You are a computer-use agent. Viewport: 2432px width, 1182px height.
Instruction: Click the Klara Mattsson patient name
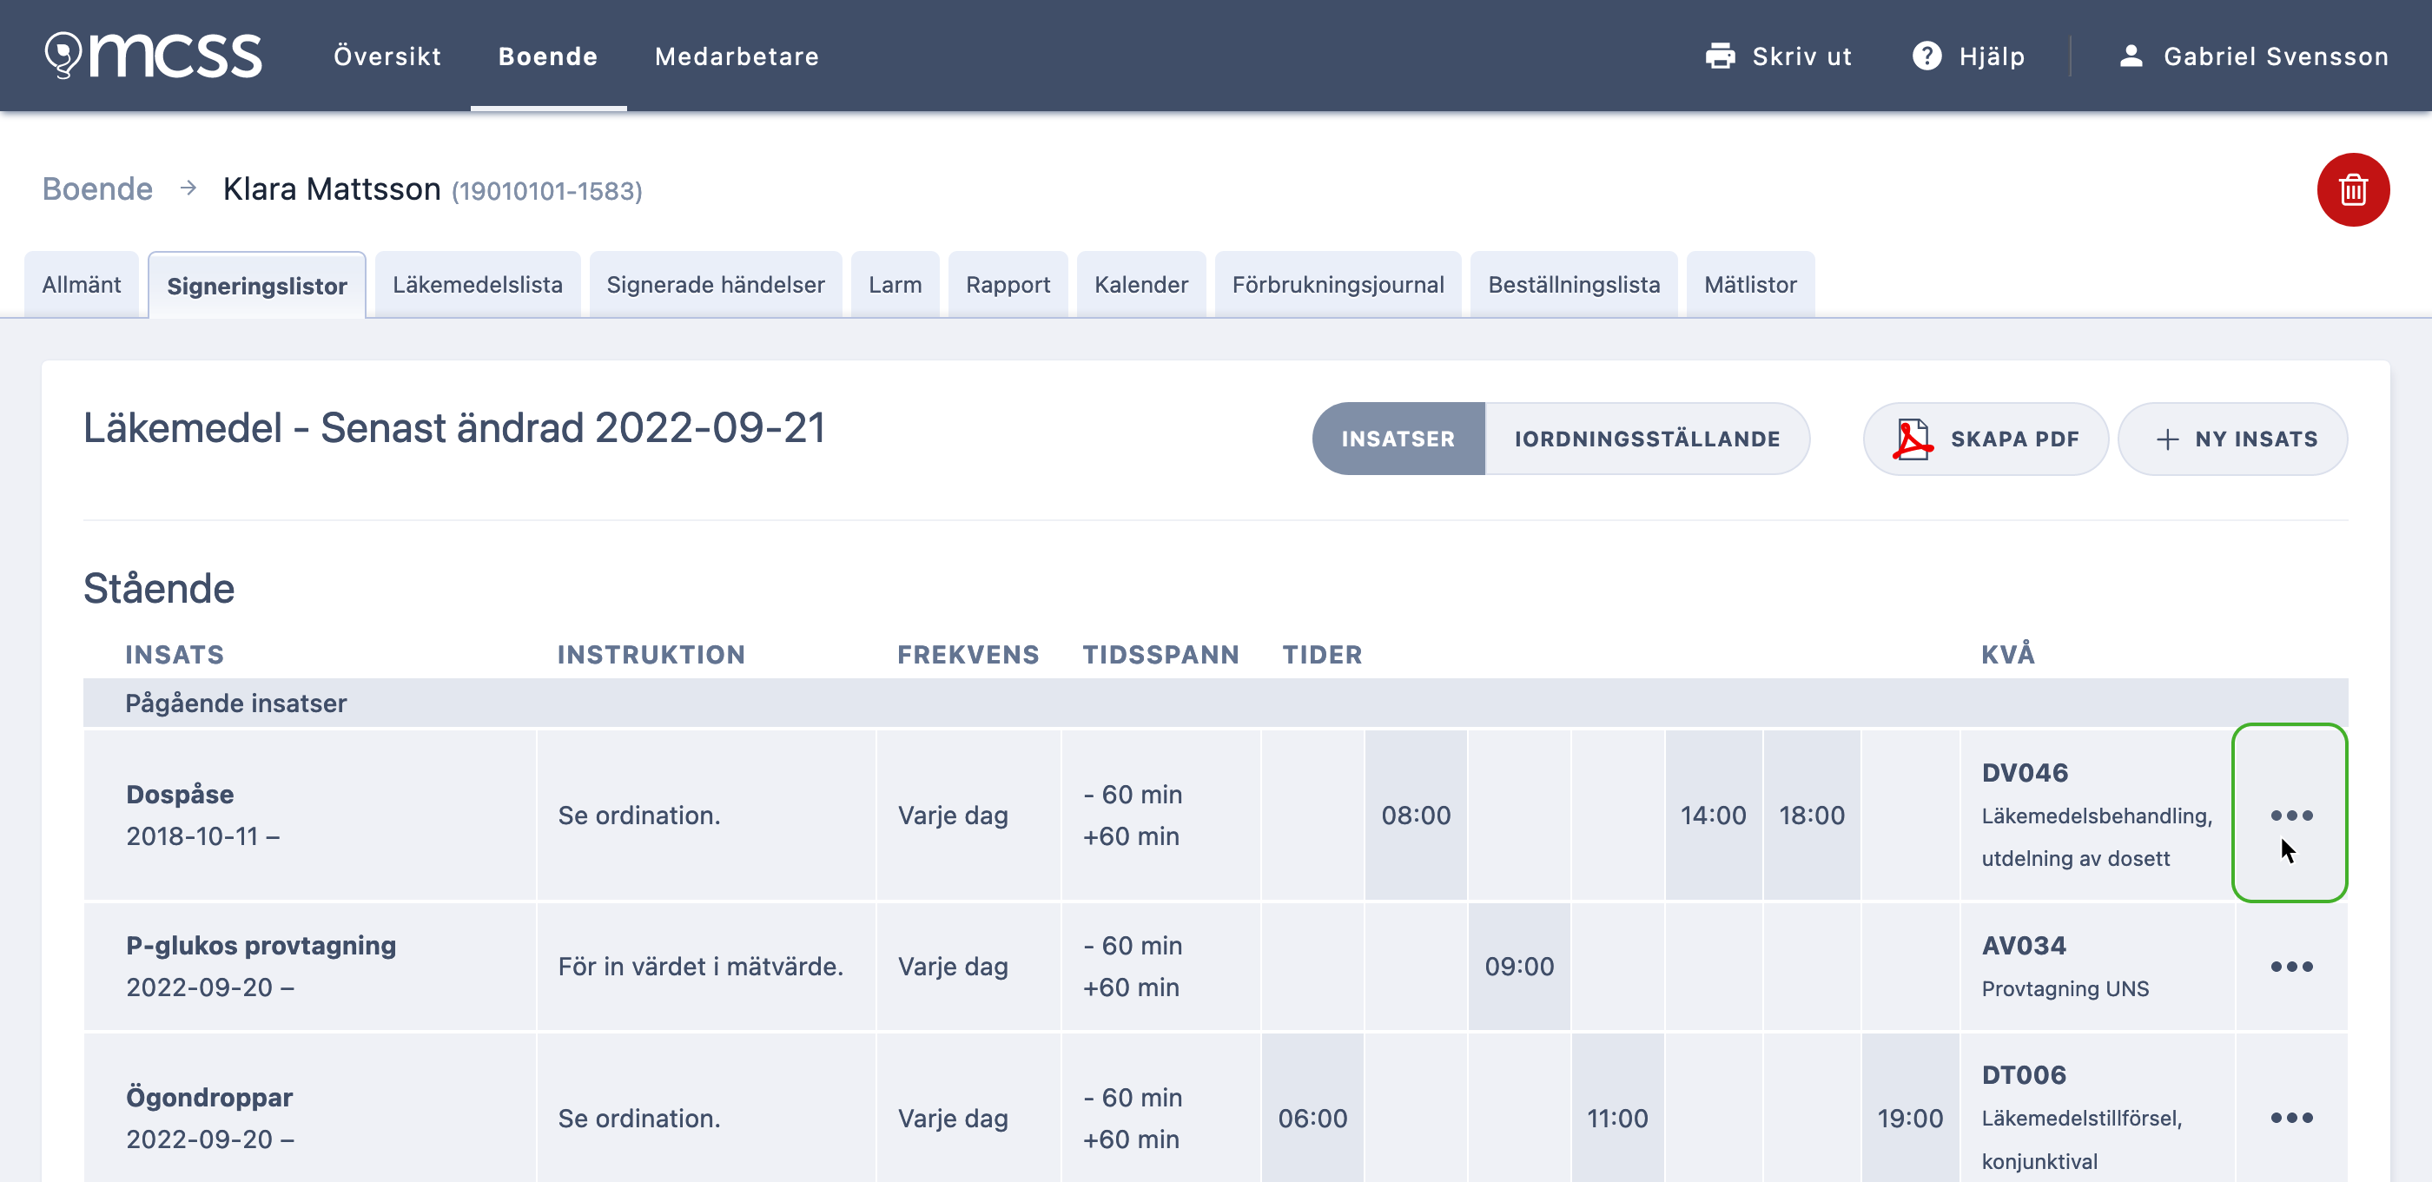pos(332,188)
